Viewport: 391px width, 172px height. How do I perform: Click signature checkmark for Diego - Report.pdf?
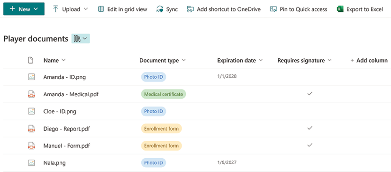[x=310, y=128]
